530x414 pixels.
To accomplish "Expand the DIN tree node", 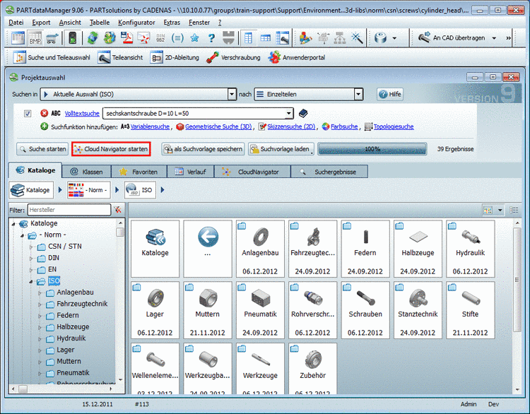I will [31, 259].
